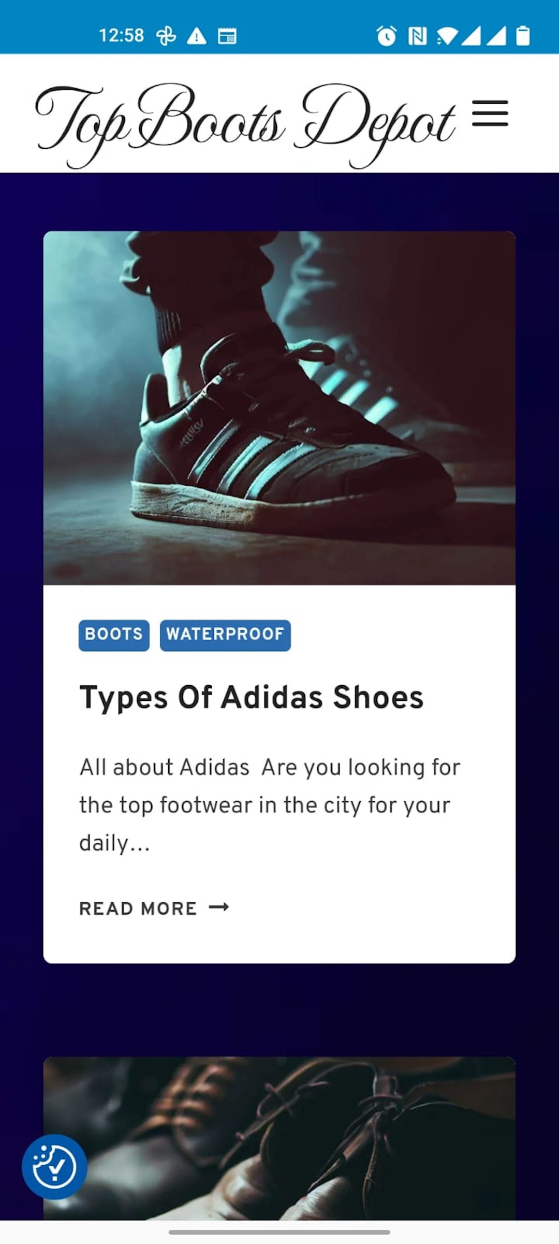The width and height of the screenshot is (559, 1244).
Task: Select the WATERPROOF category tag
Action: pos(225,635)
